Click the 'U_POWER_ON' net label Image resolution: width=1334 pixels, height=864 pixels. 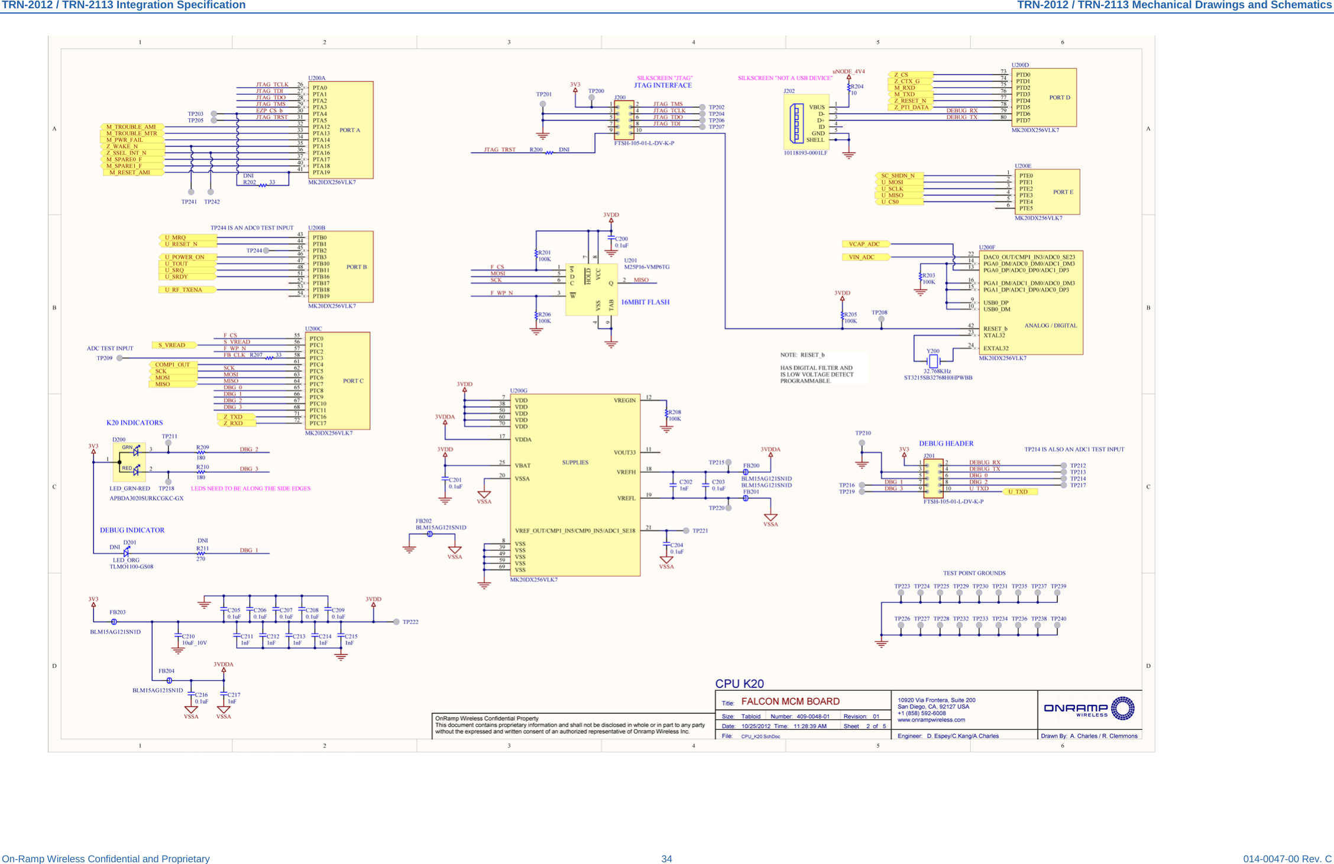tap(187, 257)
